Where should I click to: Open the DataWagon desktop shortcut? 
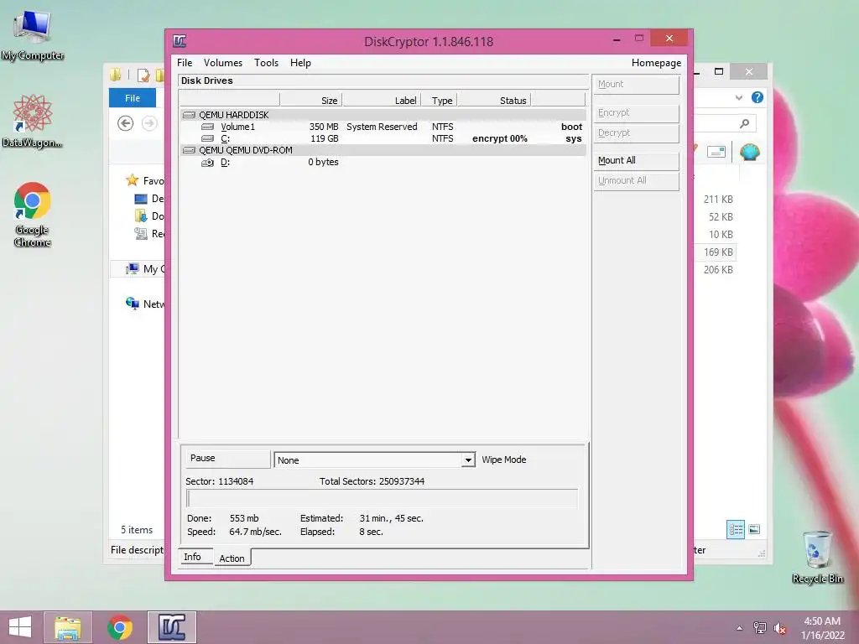click(33, 121)
